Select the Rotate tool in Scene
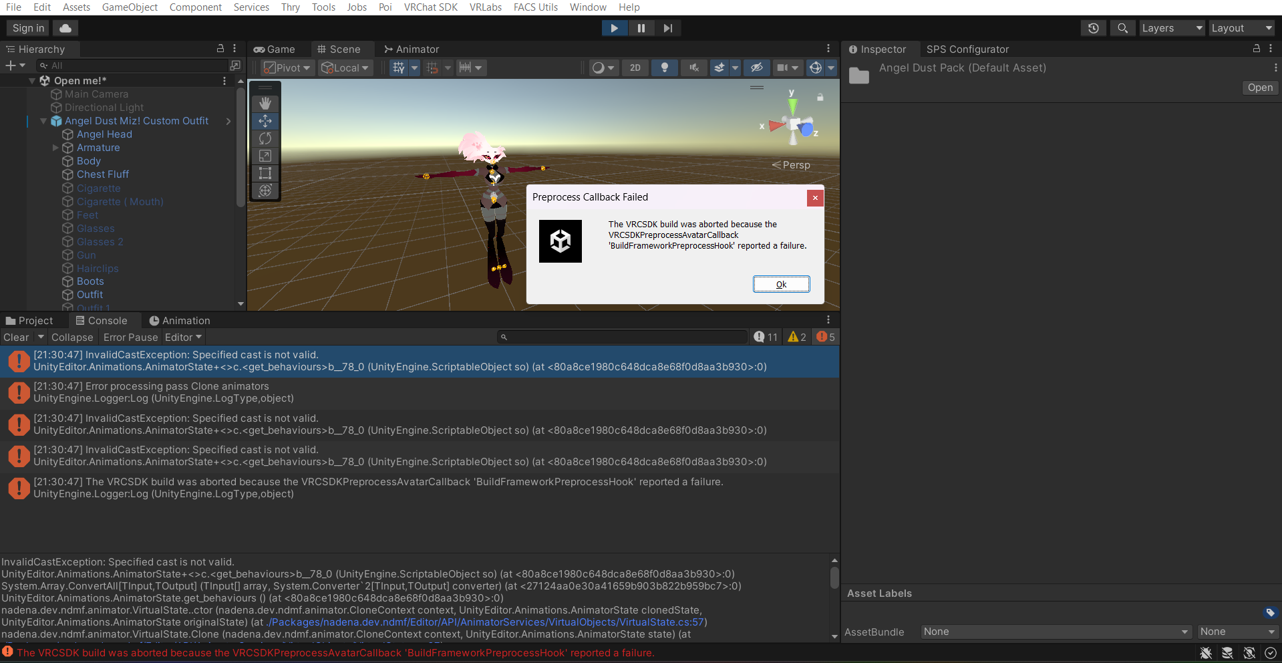This screenshot has height=663, width=1282. click(x=265, y=138)
